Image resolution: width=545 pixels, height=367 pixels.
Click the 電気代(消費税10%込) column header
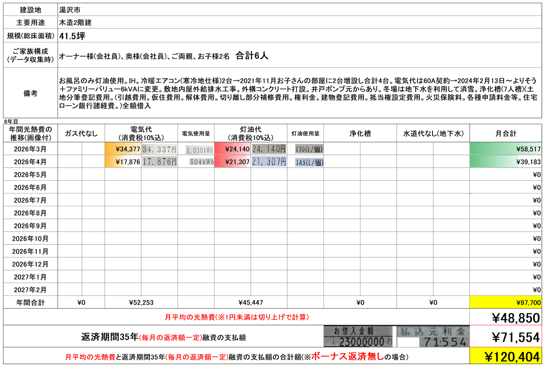pos(141,133)
